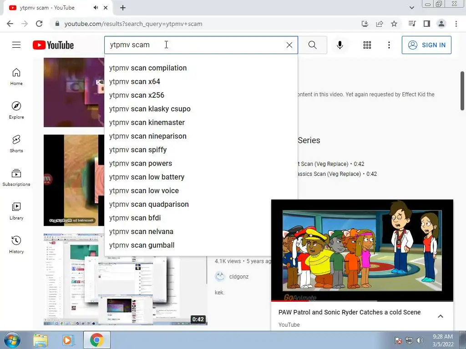Click the Chrome taskbar icon
Viewport: 466px width, 349px height.
(96, 340)
